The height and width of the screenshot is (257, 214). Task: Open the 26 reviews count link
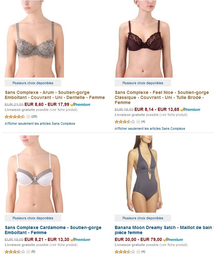pyautogui.click(x=34, y=117)
